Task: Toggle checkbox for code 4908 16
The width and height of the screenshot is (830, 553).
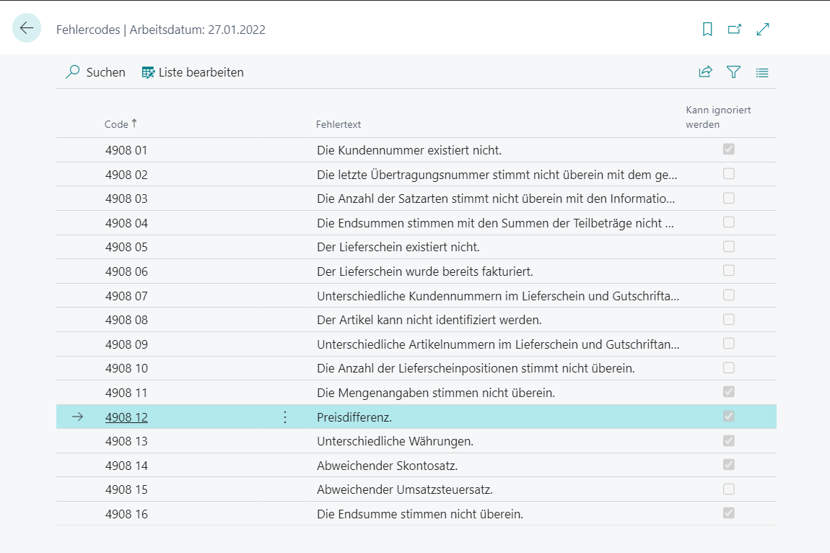Action: 729,513
